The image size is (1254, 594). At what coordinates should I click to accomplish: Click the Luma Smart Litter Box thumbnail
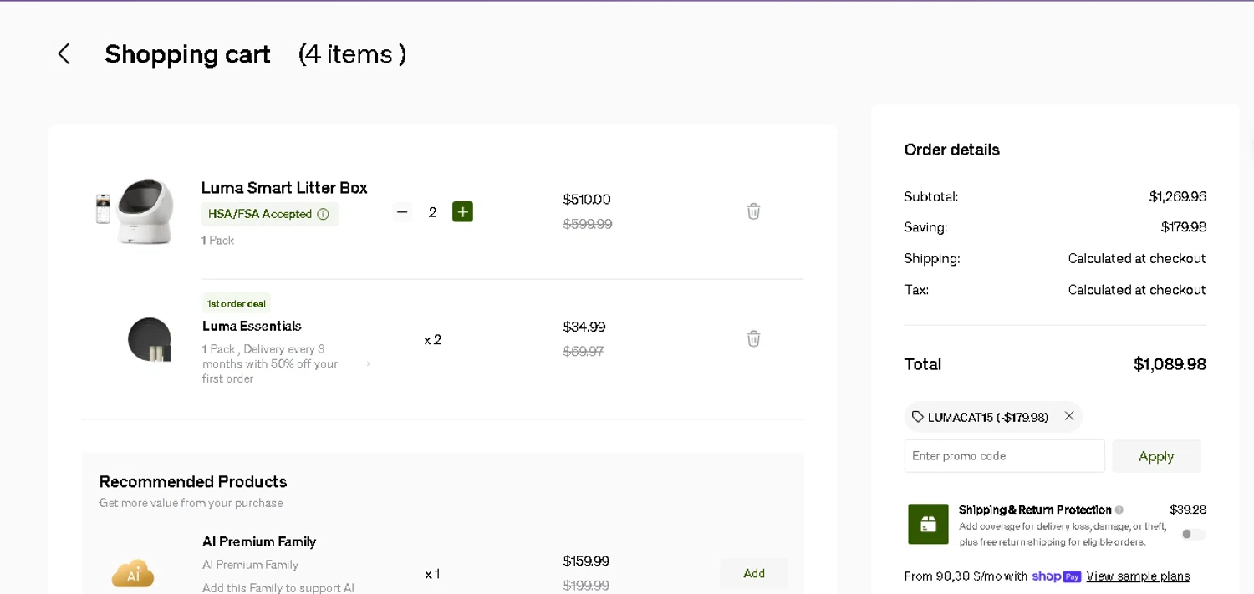[136, 211]
